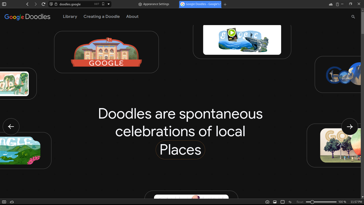This screenshot has height=205, width=364.
Task: Bookmark this page with the bookmark icon
Action: click(x=103, y=4)
